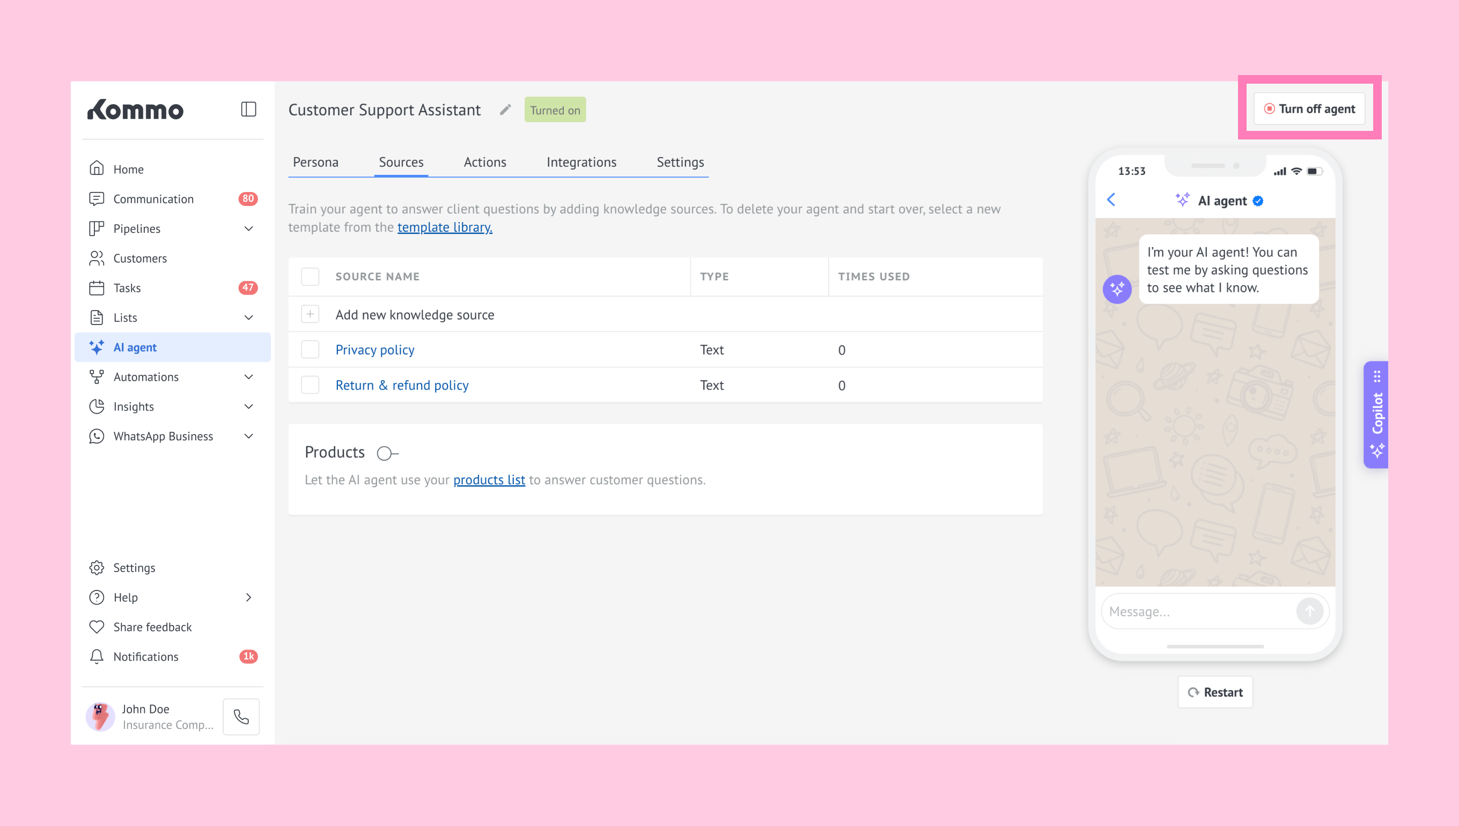Collapse the sidebar panel icon
Screen dimensions: 1459x826
(x=248, y=109)
